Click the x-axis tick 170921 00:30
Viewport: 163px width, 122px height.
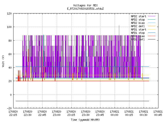(x=143, y=113)
